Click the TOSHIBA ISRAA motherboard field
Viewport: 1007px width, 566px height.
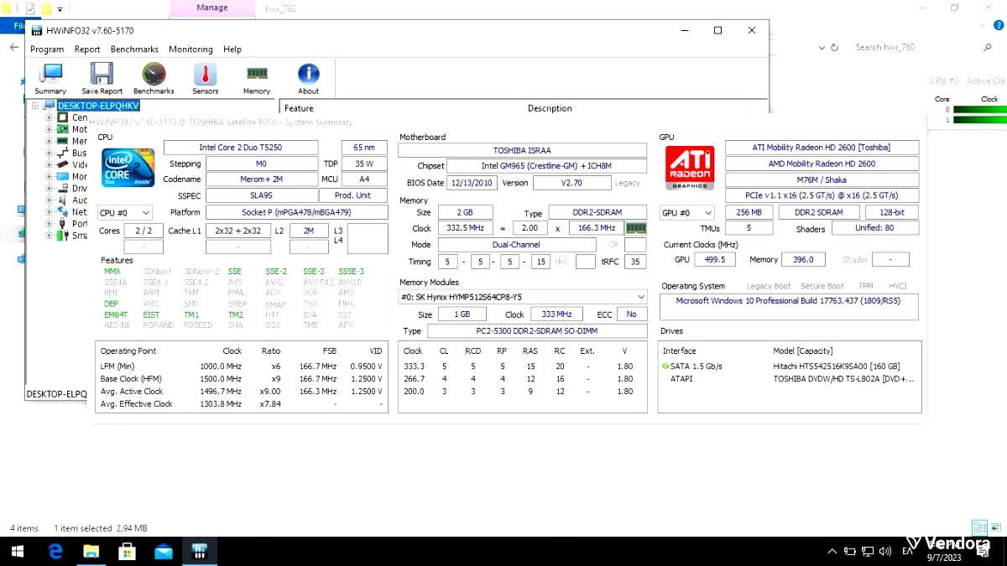(x=522, y=150)
